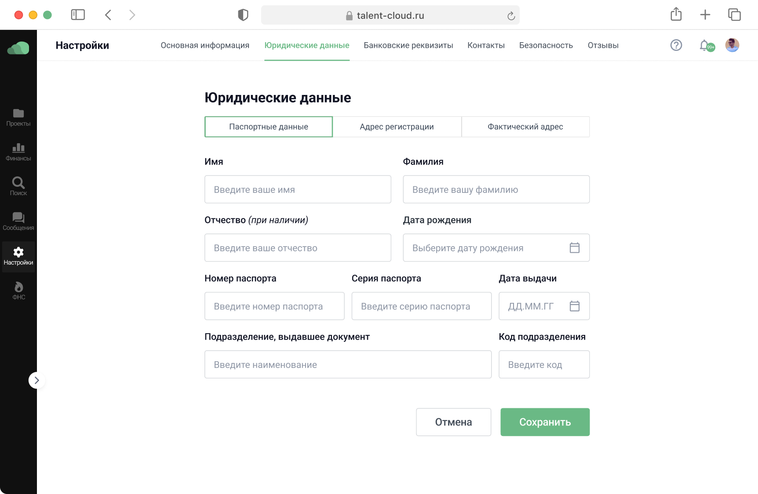Open Сообщения in the sidebar
758x494 pixels.
pos(18,221)
